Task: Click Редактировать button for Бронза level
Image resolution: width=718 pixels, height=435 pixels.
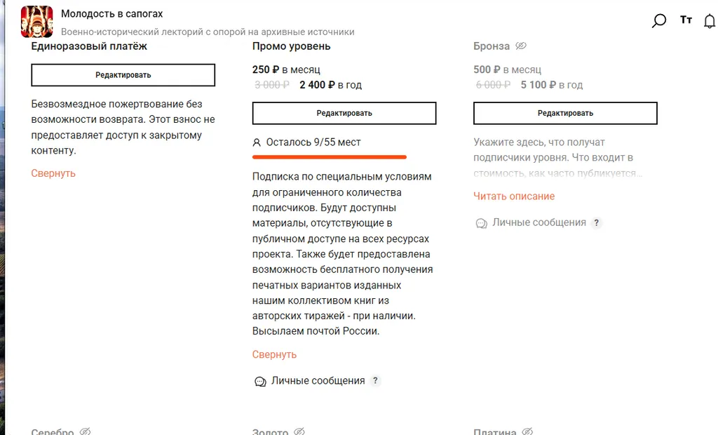Action: click(x=566, y=113)
